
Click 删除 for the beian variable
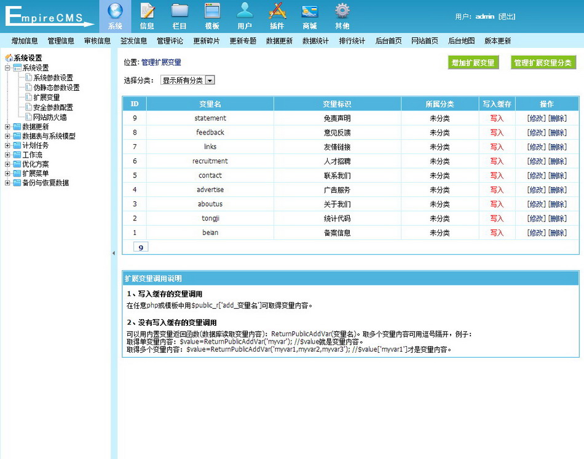pyautogui.click(x=558, y=233)
